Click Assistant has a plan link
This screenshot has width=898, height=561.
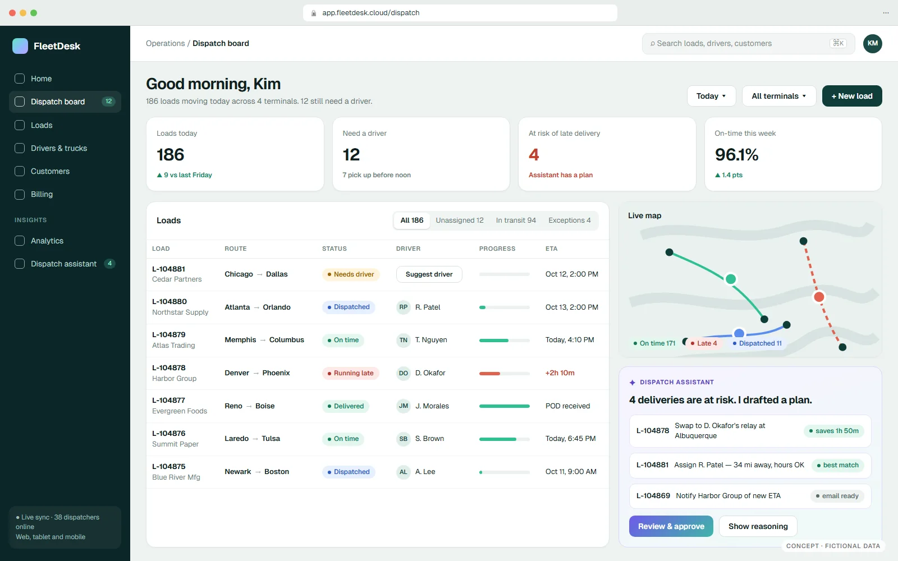pos(561,175)
